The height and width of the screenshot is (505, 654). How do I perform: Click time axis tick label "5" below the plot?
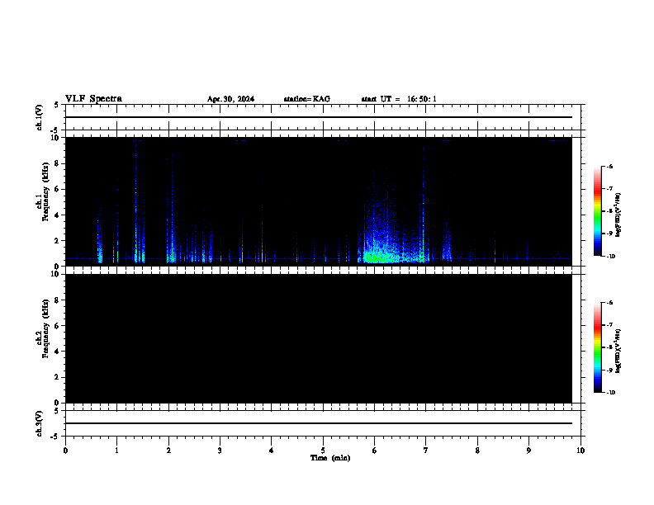pos(323,451)
